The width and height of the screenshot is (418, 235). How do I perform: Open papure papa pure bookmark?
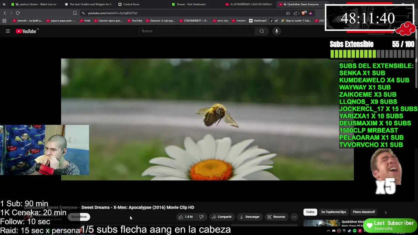pyautogui.click(x=61, y=21)
